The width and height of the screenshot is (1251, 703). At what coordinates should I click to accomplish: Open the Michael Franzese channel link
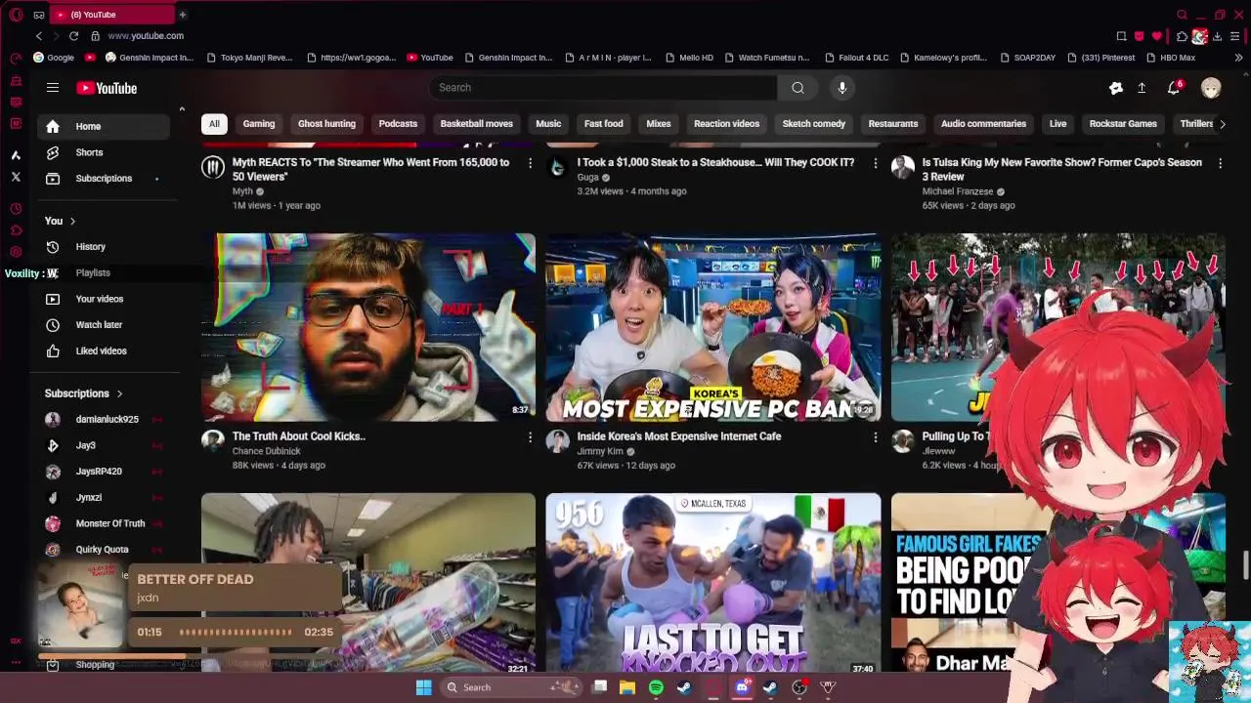click(958, 191)
